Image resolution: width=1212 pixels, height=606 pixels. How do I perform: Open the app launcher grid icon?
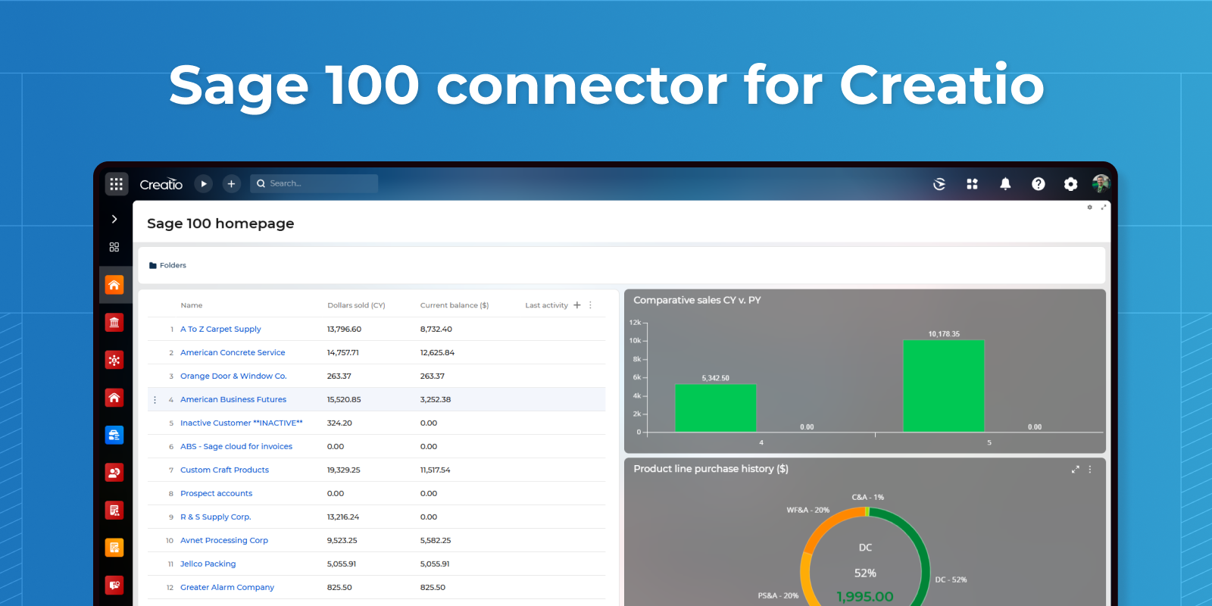click(x=116, y=183)
